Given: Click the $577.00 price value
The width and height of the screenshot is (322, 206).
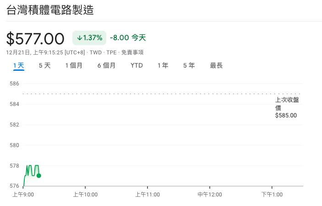Looking at the screenshot, I should 35,39.
